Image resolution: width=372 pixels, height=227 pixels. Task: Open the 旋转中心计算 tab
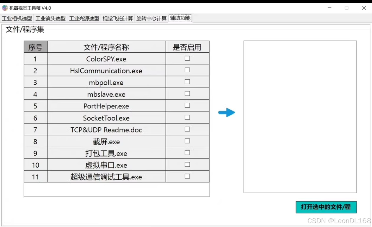(x=151, y=18)
